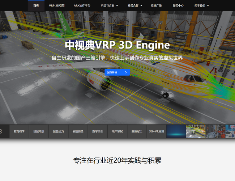The image size is (235, 181).
Task: Open 服务中心 from the top navigation
Action: [x=178, y=6]
